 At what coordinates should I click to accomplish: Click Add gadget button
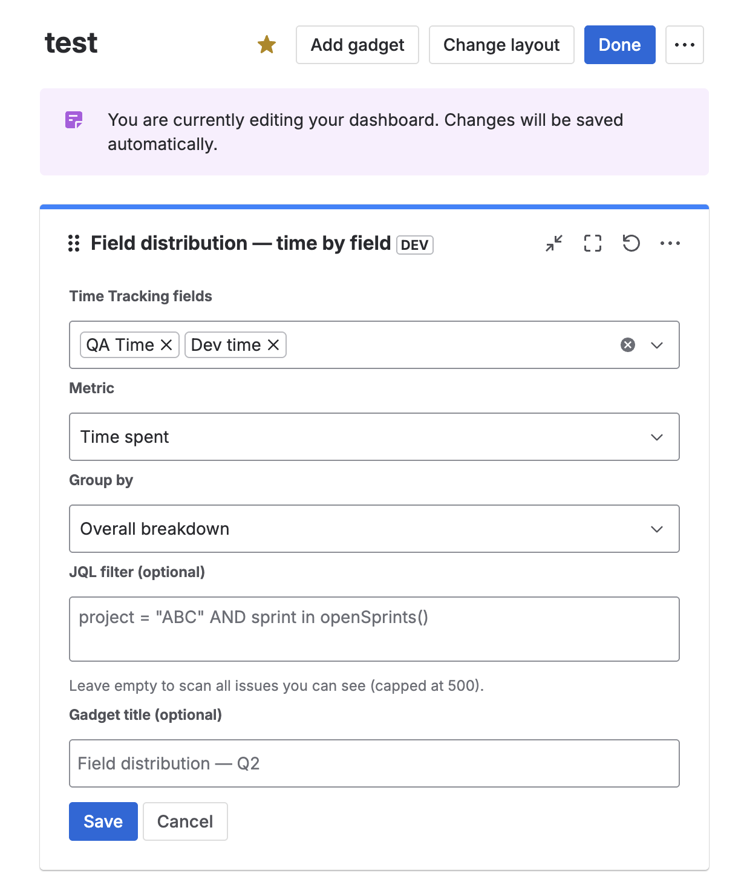pyautogui.click(x=357, y=45)
